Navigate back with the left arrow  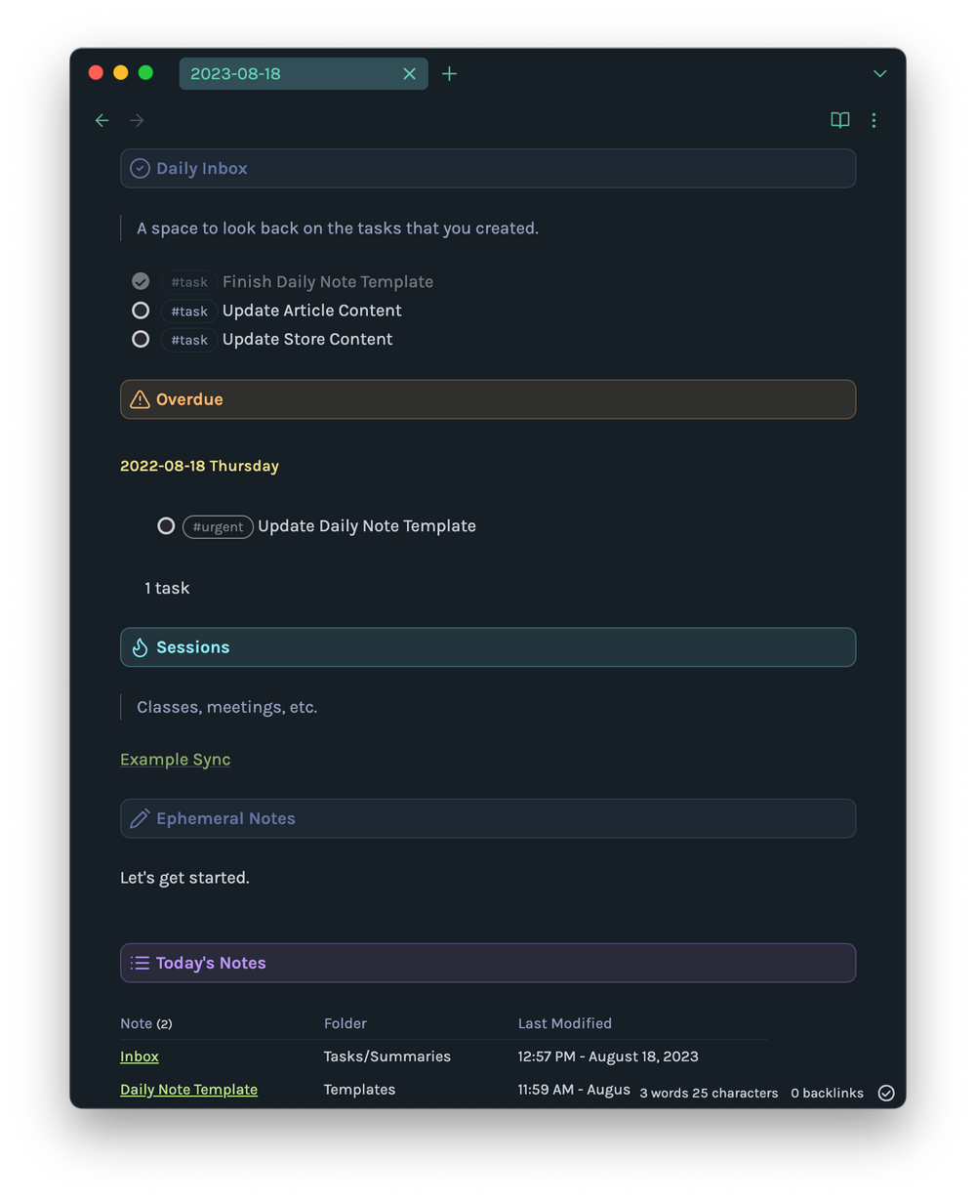pyautogui.click(x=102, y=120)
